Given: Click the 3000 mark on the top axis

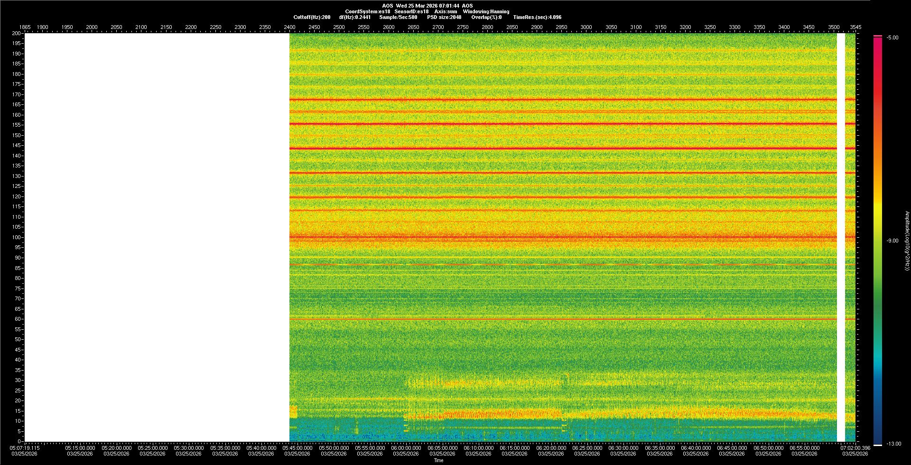Looking at the screenshot, I should coord(586,27).
